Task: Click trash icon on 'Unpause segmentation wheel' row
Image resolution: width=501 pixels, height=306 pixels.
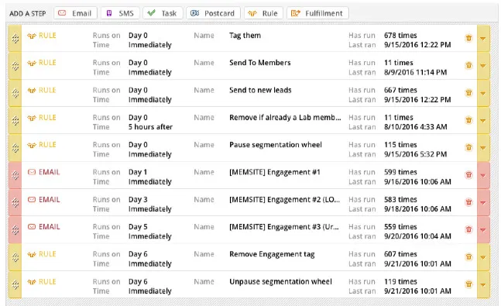Action: point(468,284)
